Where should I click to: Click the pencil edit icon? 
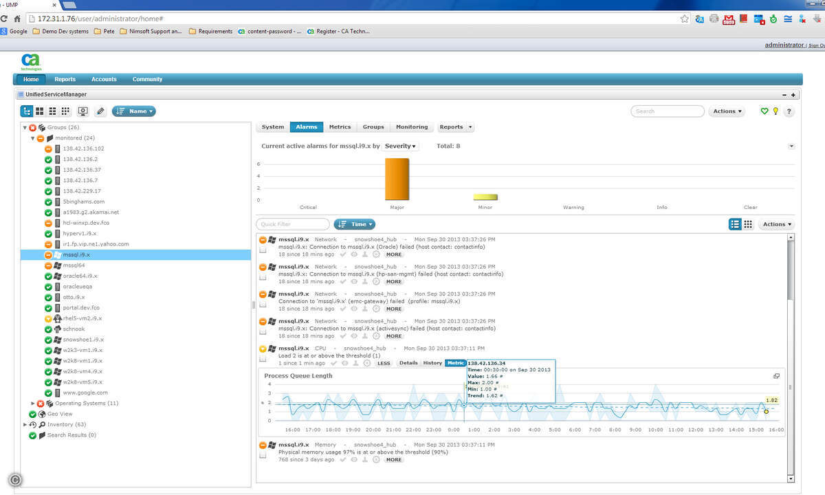click(100, 111)
